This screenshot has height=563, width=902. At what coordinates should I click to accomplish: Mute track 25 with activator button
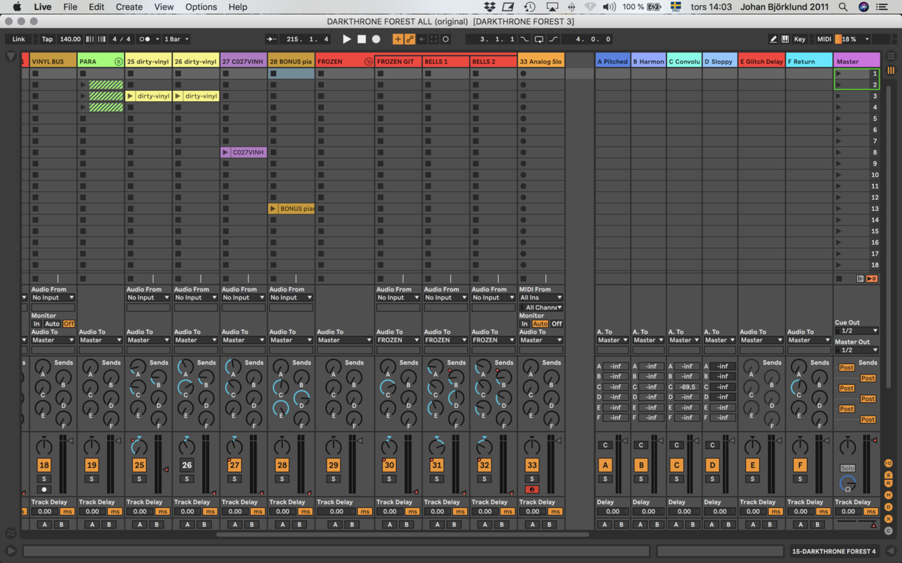click(139, 465)
